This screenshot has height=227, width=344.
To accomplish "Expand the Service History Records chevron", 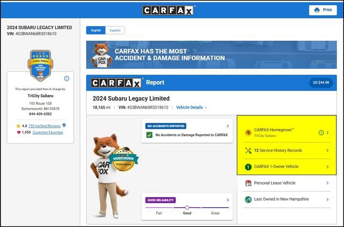I will pyautogui.click(x=327, y=151).
